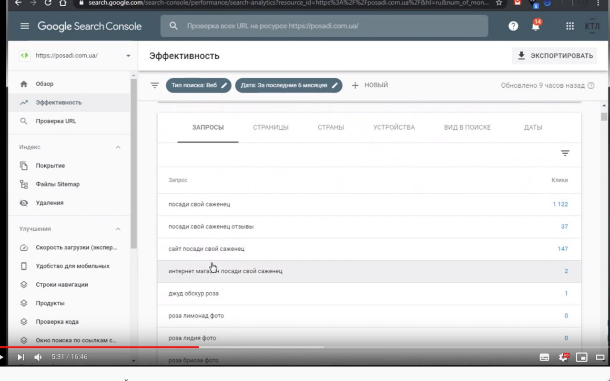Click the filter lines icon beside chips
The image size is (610, 381).
pos(155,85)
